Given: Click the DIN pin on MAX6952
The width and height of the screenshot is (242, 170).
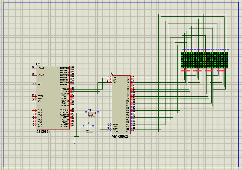Looking at the screenshot, I should [x=114, y=77].
